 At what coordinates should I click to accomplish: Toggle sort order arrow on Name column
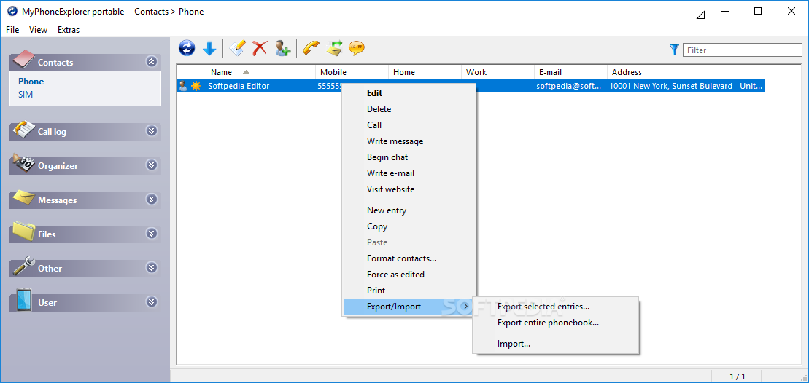pyautogui.click(x=246, y=72)
